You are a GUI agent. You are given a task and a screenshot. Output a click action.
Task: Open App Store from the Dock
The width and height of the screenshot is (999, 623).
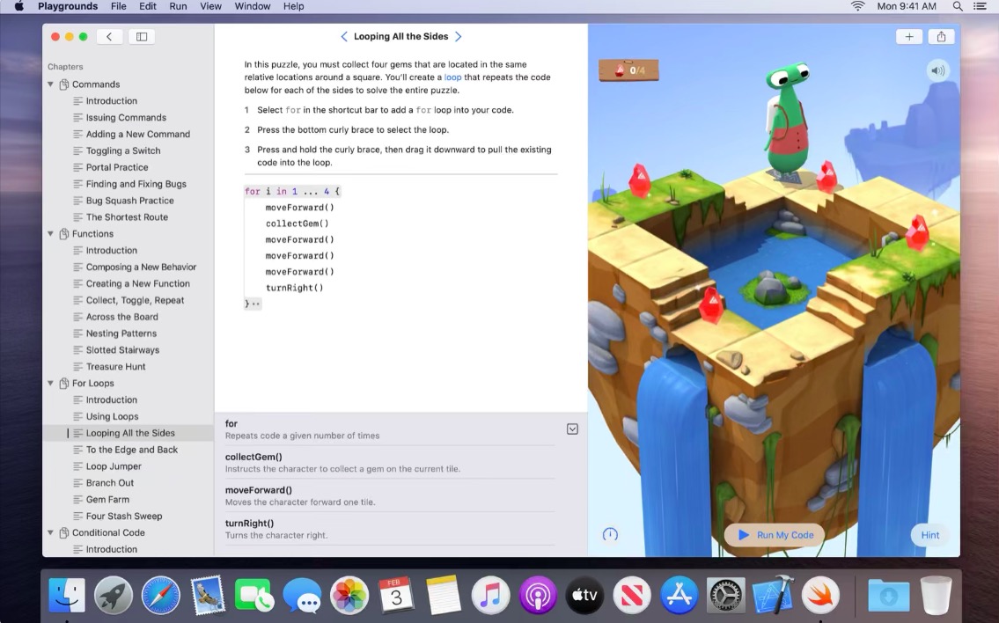coord(679,595)
